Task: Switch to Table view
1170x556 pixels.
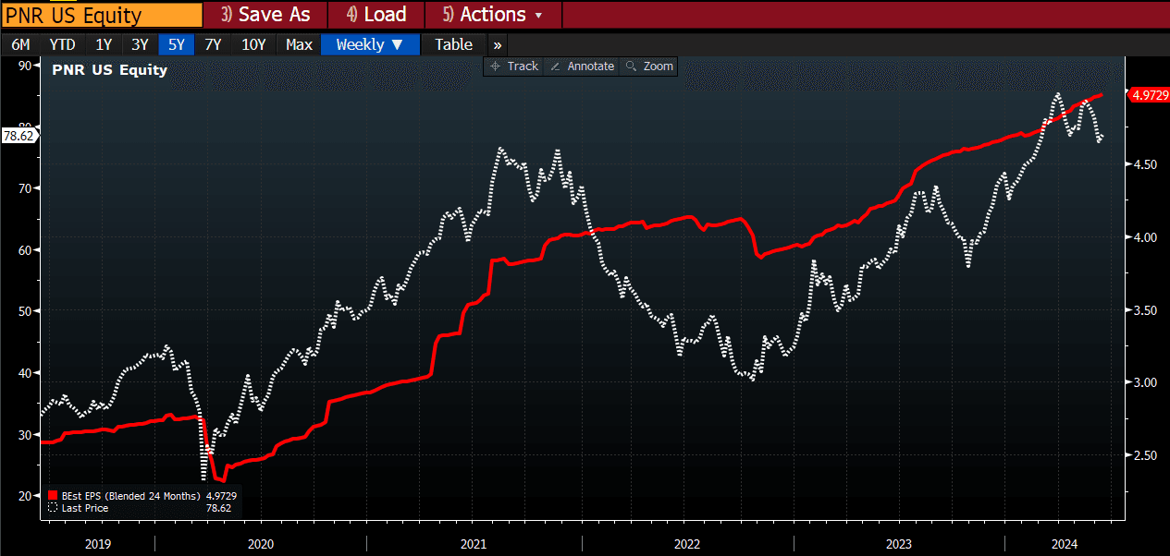Action: pos(453,44)
